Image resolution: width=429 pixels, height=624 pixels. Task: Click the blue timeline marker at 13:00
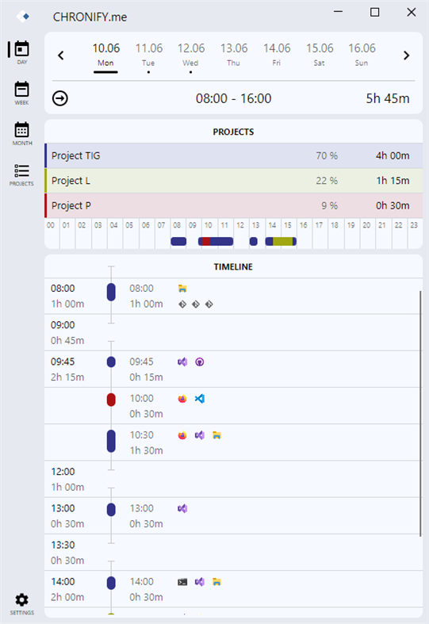click(x=111, y=510)
